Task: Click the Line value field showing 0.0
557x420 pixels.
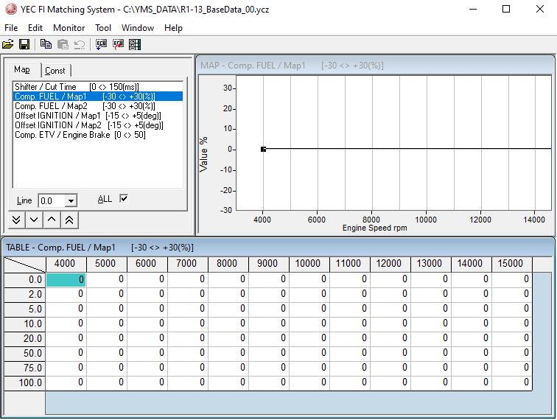Action: (52, 200)
